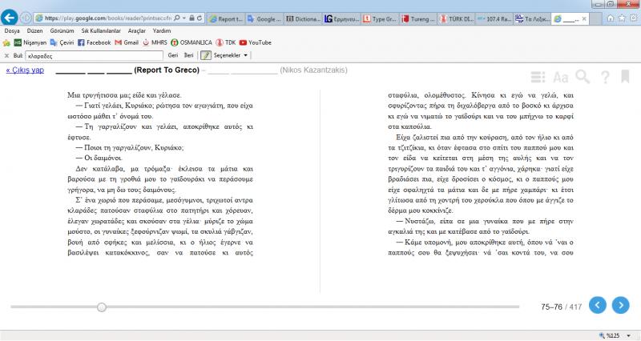Image resolution: width=641 pixels, height=341 pixels.
Task: Open the Görünüm menu
Action: (x=62, y=30)
